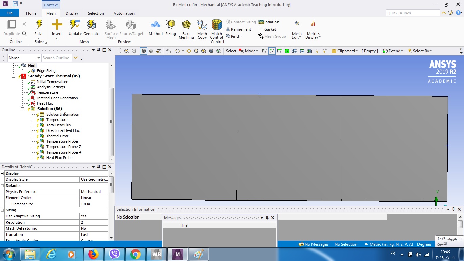Screen dimensions: 464x261
Task: Activate the Pan view tool
Action: [x=189, y=51]
